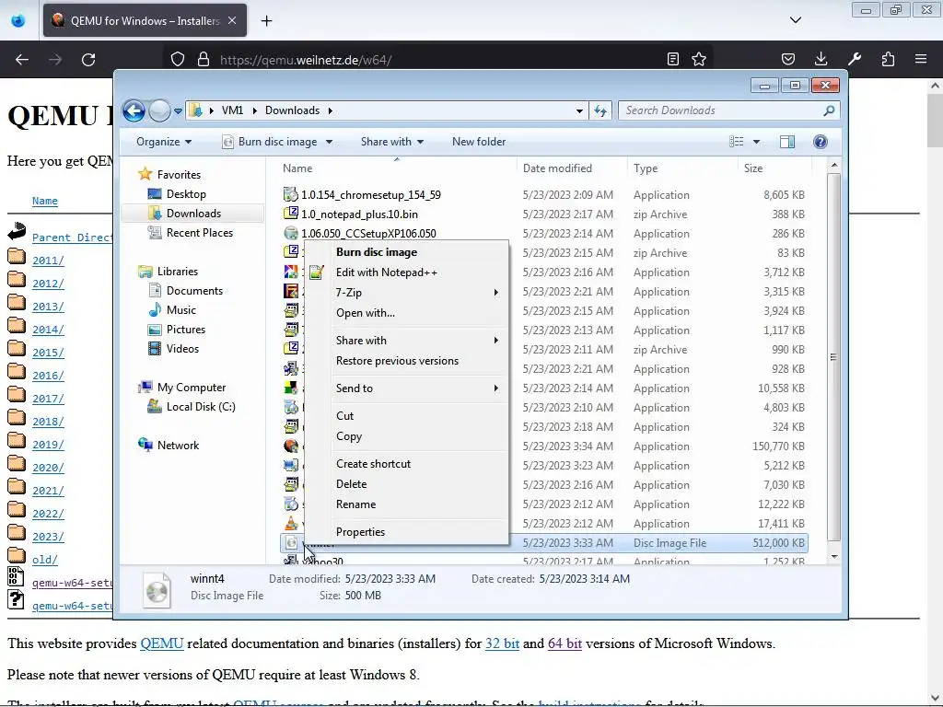Open Pictures library
The image size is (943, 707).
pyautogui.click(x=186, y=330)
